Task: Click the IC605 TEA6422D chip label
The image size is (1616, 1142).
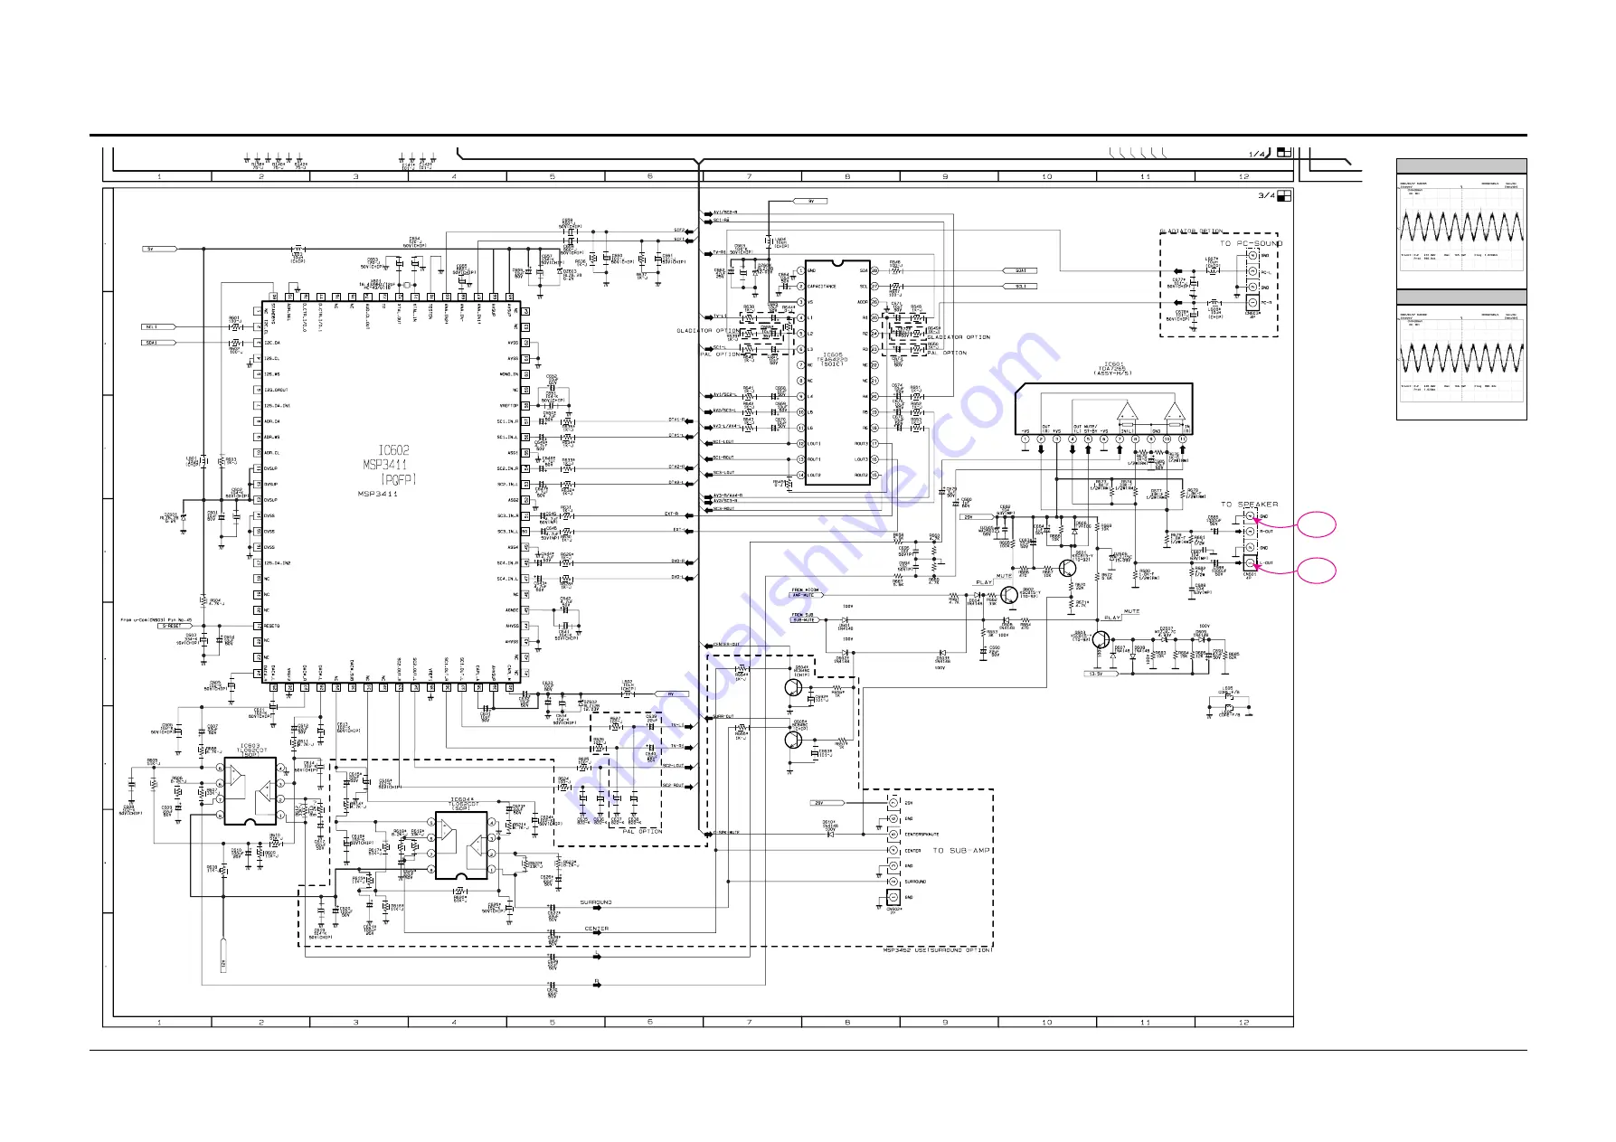Action: coord(831,358)
